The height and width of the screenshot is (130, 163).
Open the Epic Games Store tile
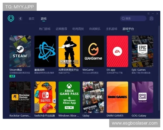point(142,51)
